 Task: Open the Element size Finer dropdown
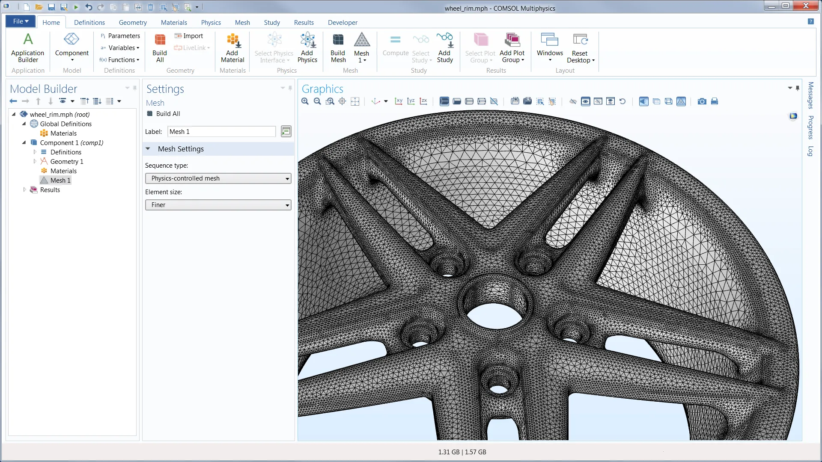coord(218,205)
